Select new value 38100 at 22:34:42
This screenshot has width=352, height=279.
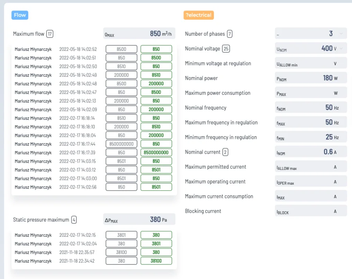(x=156, y=261)
